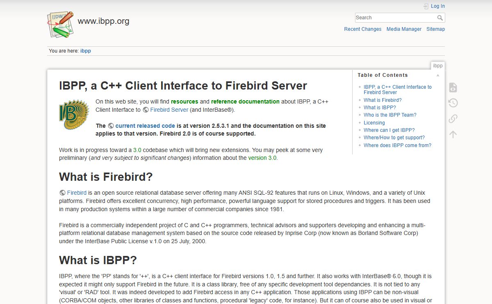Click the globe icon before Firebird Server

coord(145,110)
